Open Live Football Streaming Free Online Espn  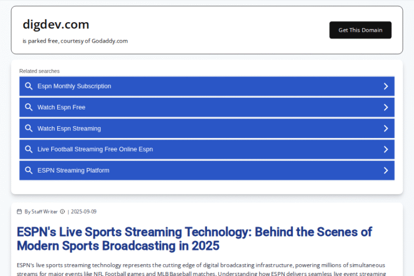[x=95, y=149]
